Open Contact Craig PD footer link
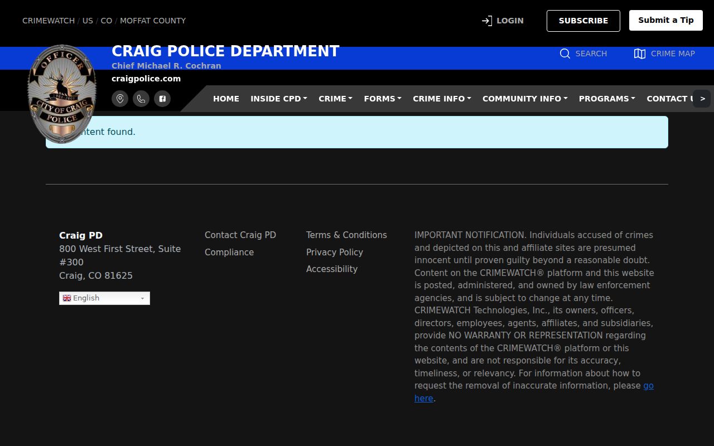This screenshot has width=714, height=446. tap(240, 235)
